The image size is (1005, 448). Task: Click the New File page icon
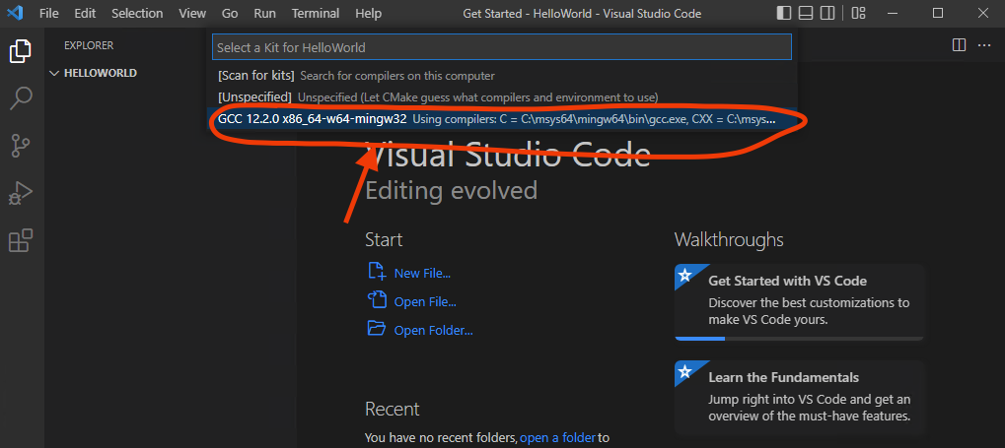[x=376, y=272]
